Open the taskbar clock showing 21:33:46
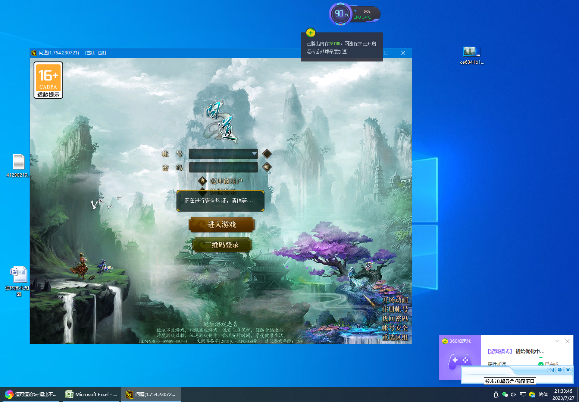Viewport: 579px width, 402px height. coord(563,395)
